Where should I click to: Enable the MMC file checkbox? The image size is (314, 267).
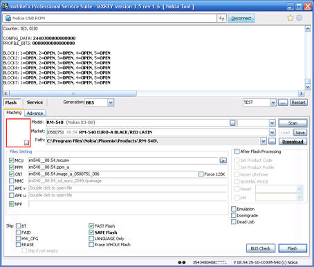pyautogui.click(x=12, y=181)
